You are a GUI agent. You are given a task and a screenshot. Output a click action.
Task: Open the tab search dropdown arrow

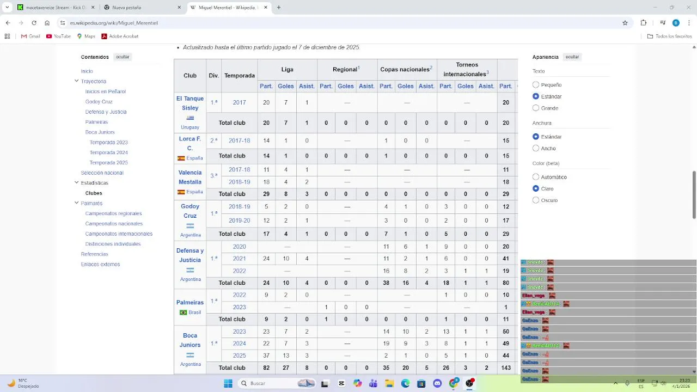pyautogui.click(x=7, y=8)
